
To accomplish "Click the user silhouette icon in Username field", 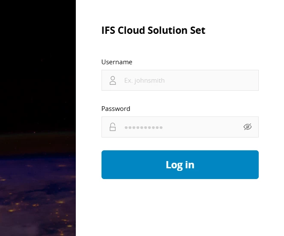I will 113,81.
